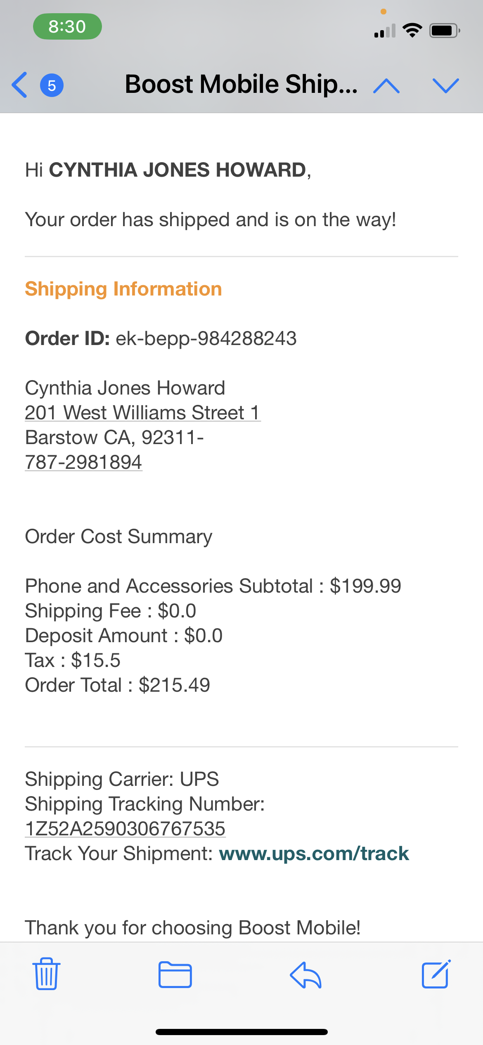Move email using the folder icon
The image size is (483, 1045).
pyautogui.click(x=175, y=974)
